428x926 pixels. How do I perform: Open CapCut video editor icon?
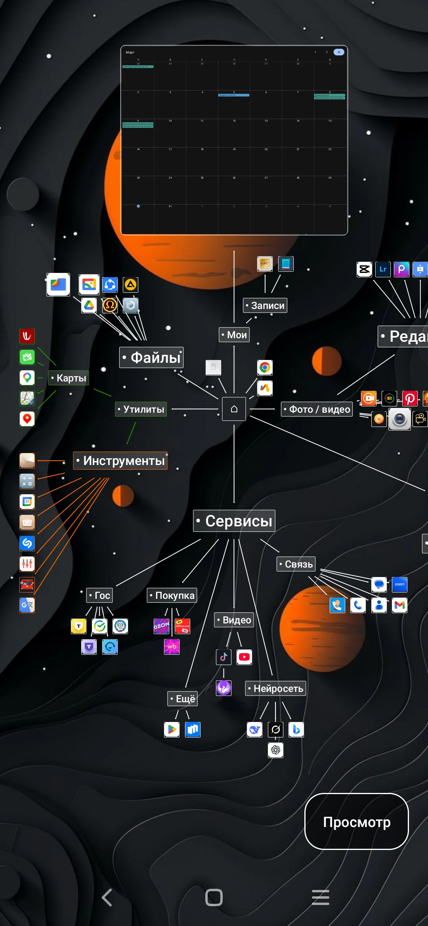(364, 269)
